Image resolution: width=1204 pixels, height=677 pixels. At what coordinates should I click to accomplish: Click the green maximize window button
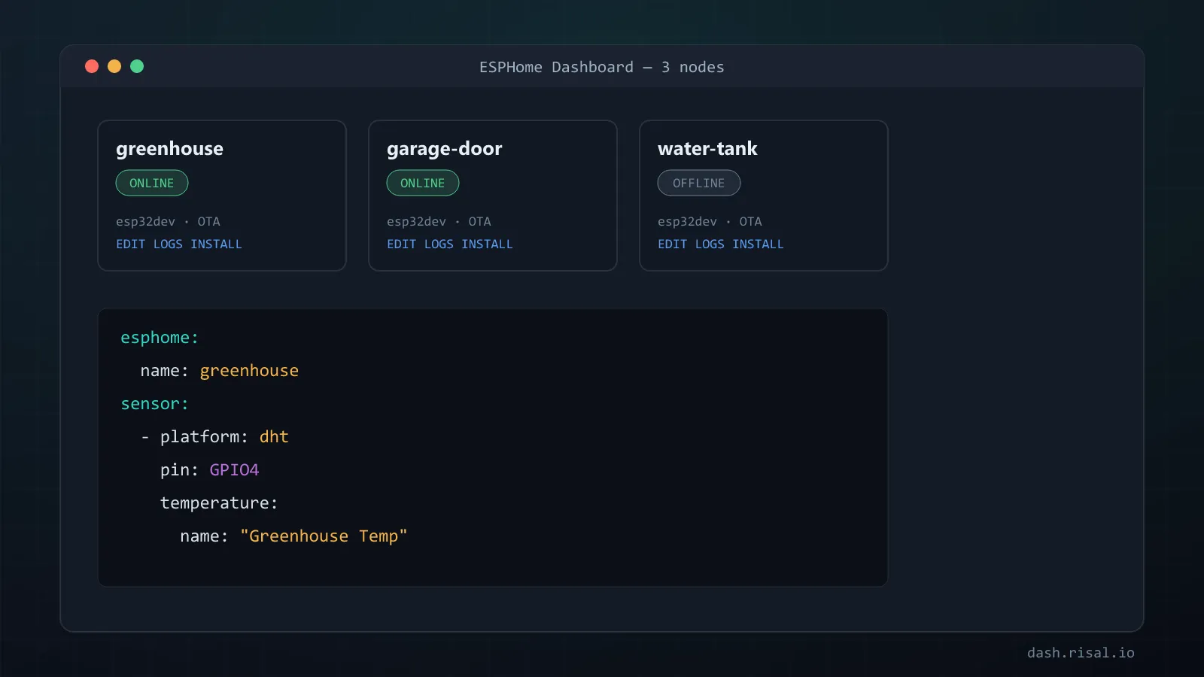137,66
